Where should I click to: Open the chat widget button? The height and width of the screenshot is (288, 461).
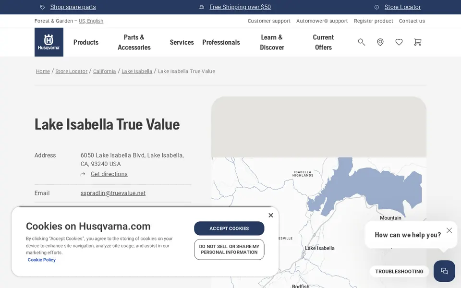click(444, 271)
